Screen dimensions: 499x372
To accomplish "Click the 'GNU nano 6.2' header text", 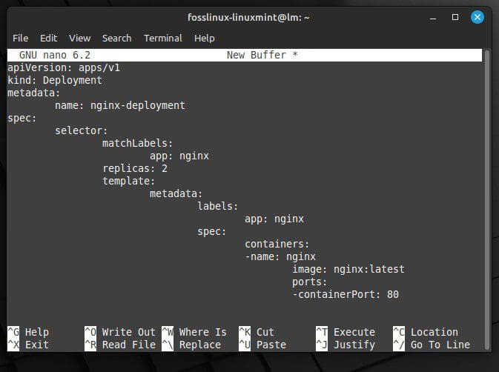I will pos(55,55).
